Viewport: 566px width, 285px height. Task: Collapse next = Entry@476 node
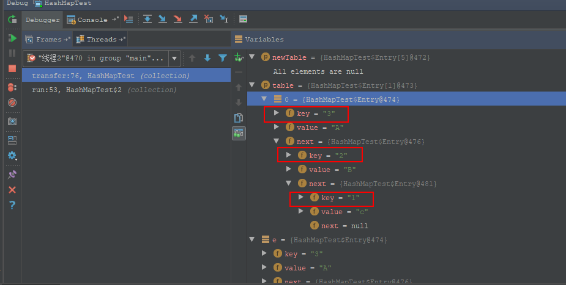click(x=276, y=141)
